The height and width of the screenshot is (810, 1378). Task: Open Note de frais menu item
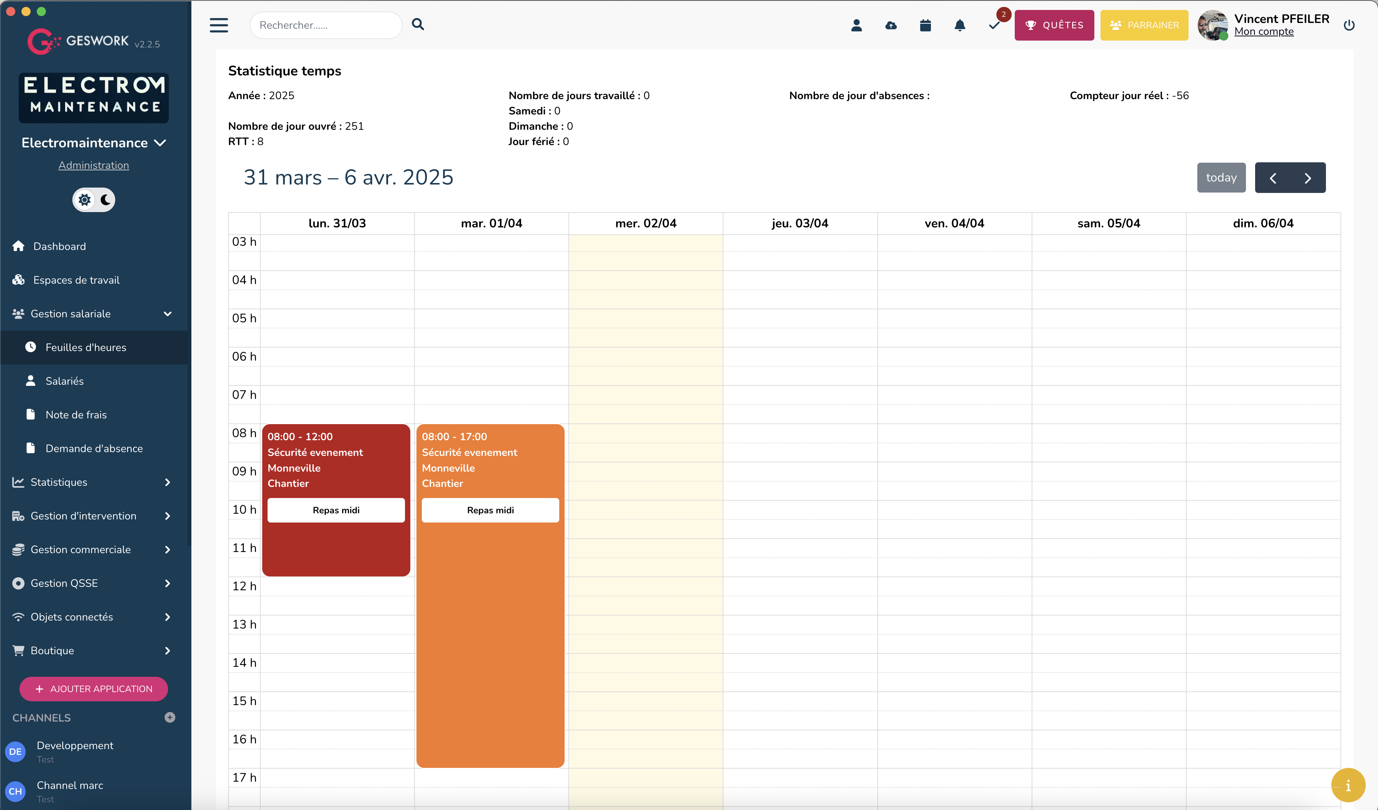coord(76,415)
